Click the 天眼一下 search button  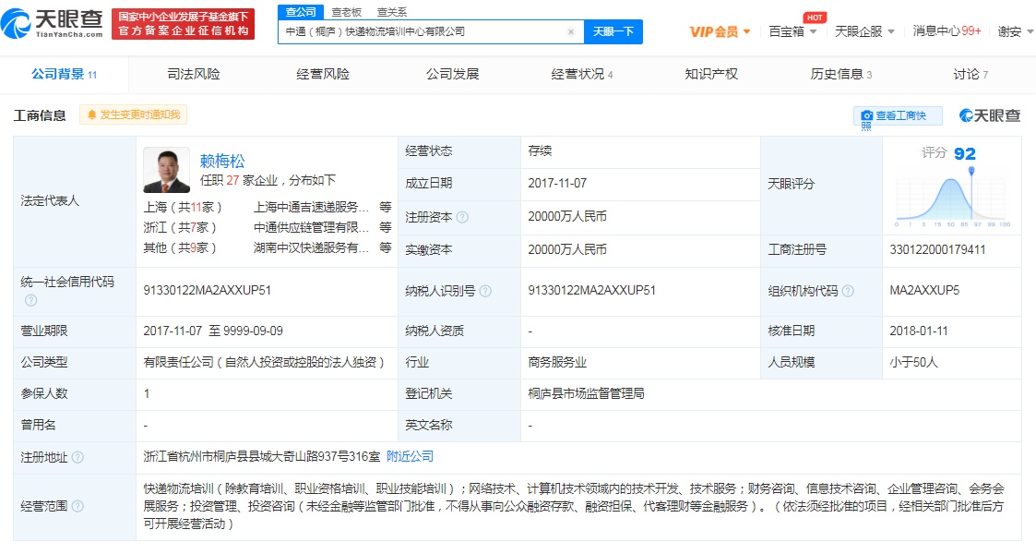tap(613, 31)
